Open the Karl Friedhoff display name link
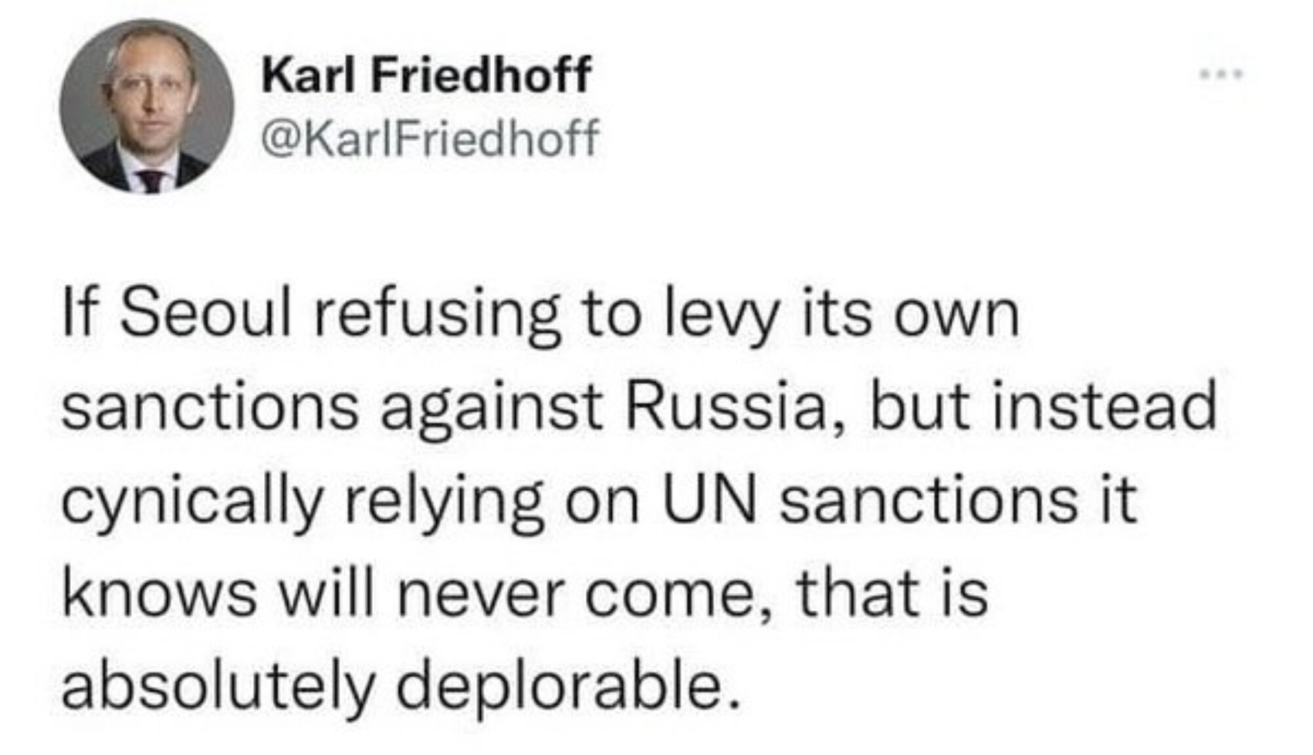Screen dimensions: 1313x755 (426, 74)
